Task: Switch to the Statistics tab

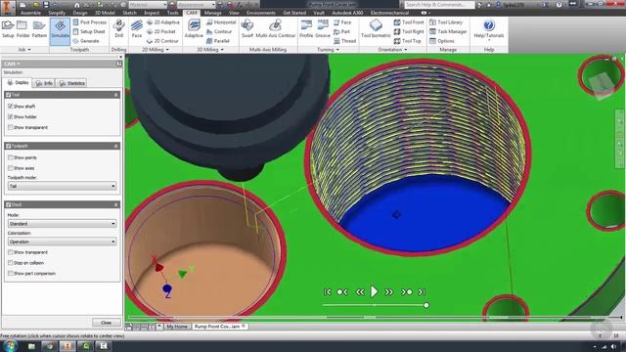Action: click(71, 83)
